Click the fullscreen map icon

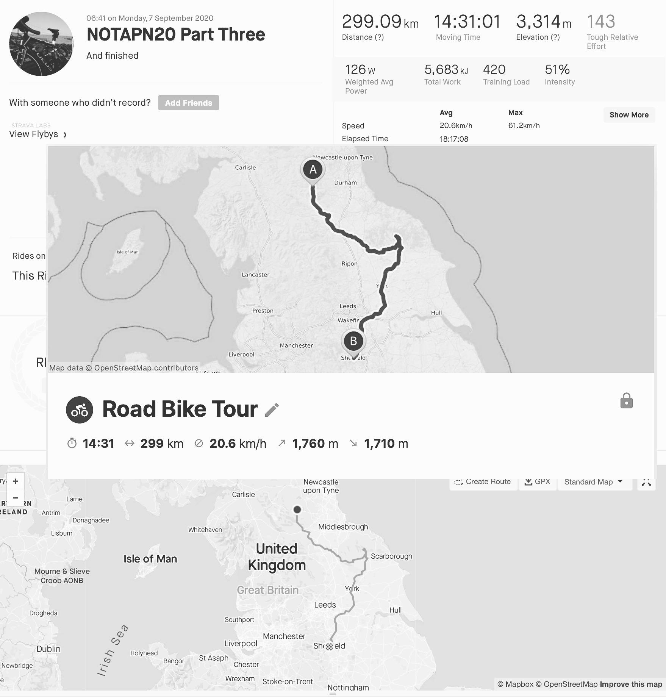click(x=646, y=482)
